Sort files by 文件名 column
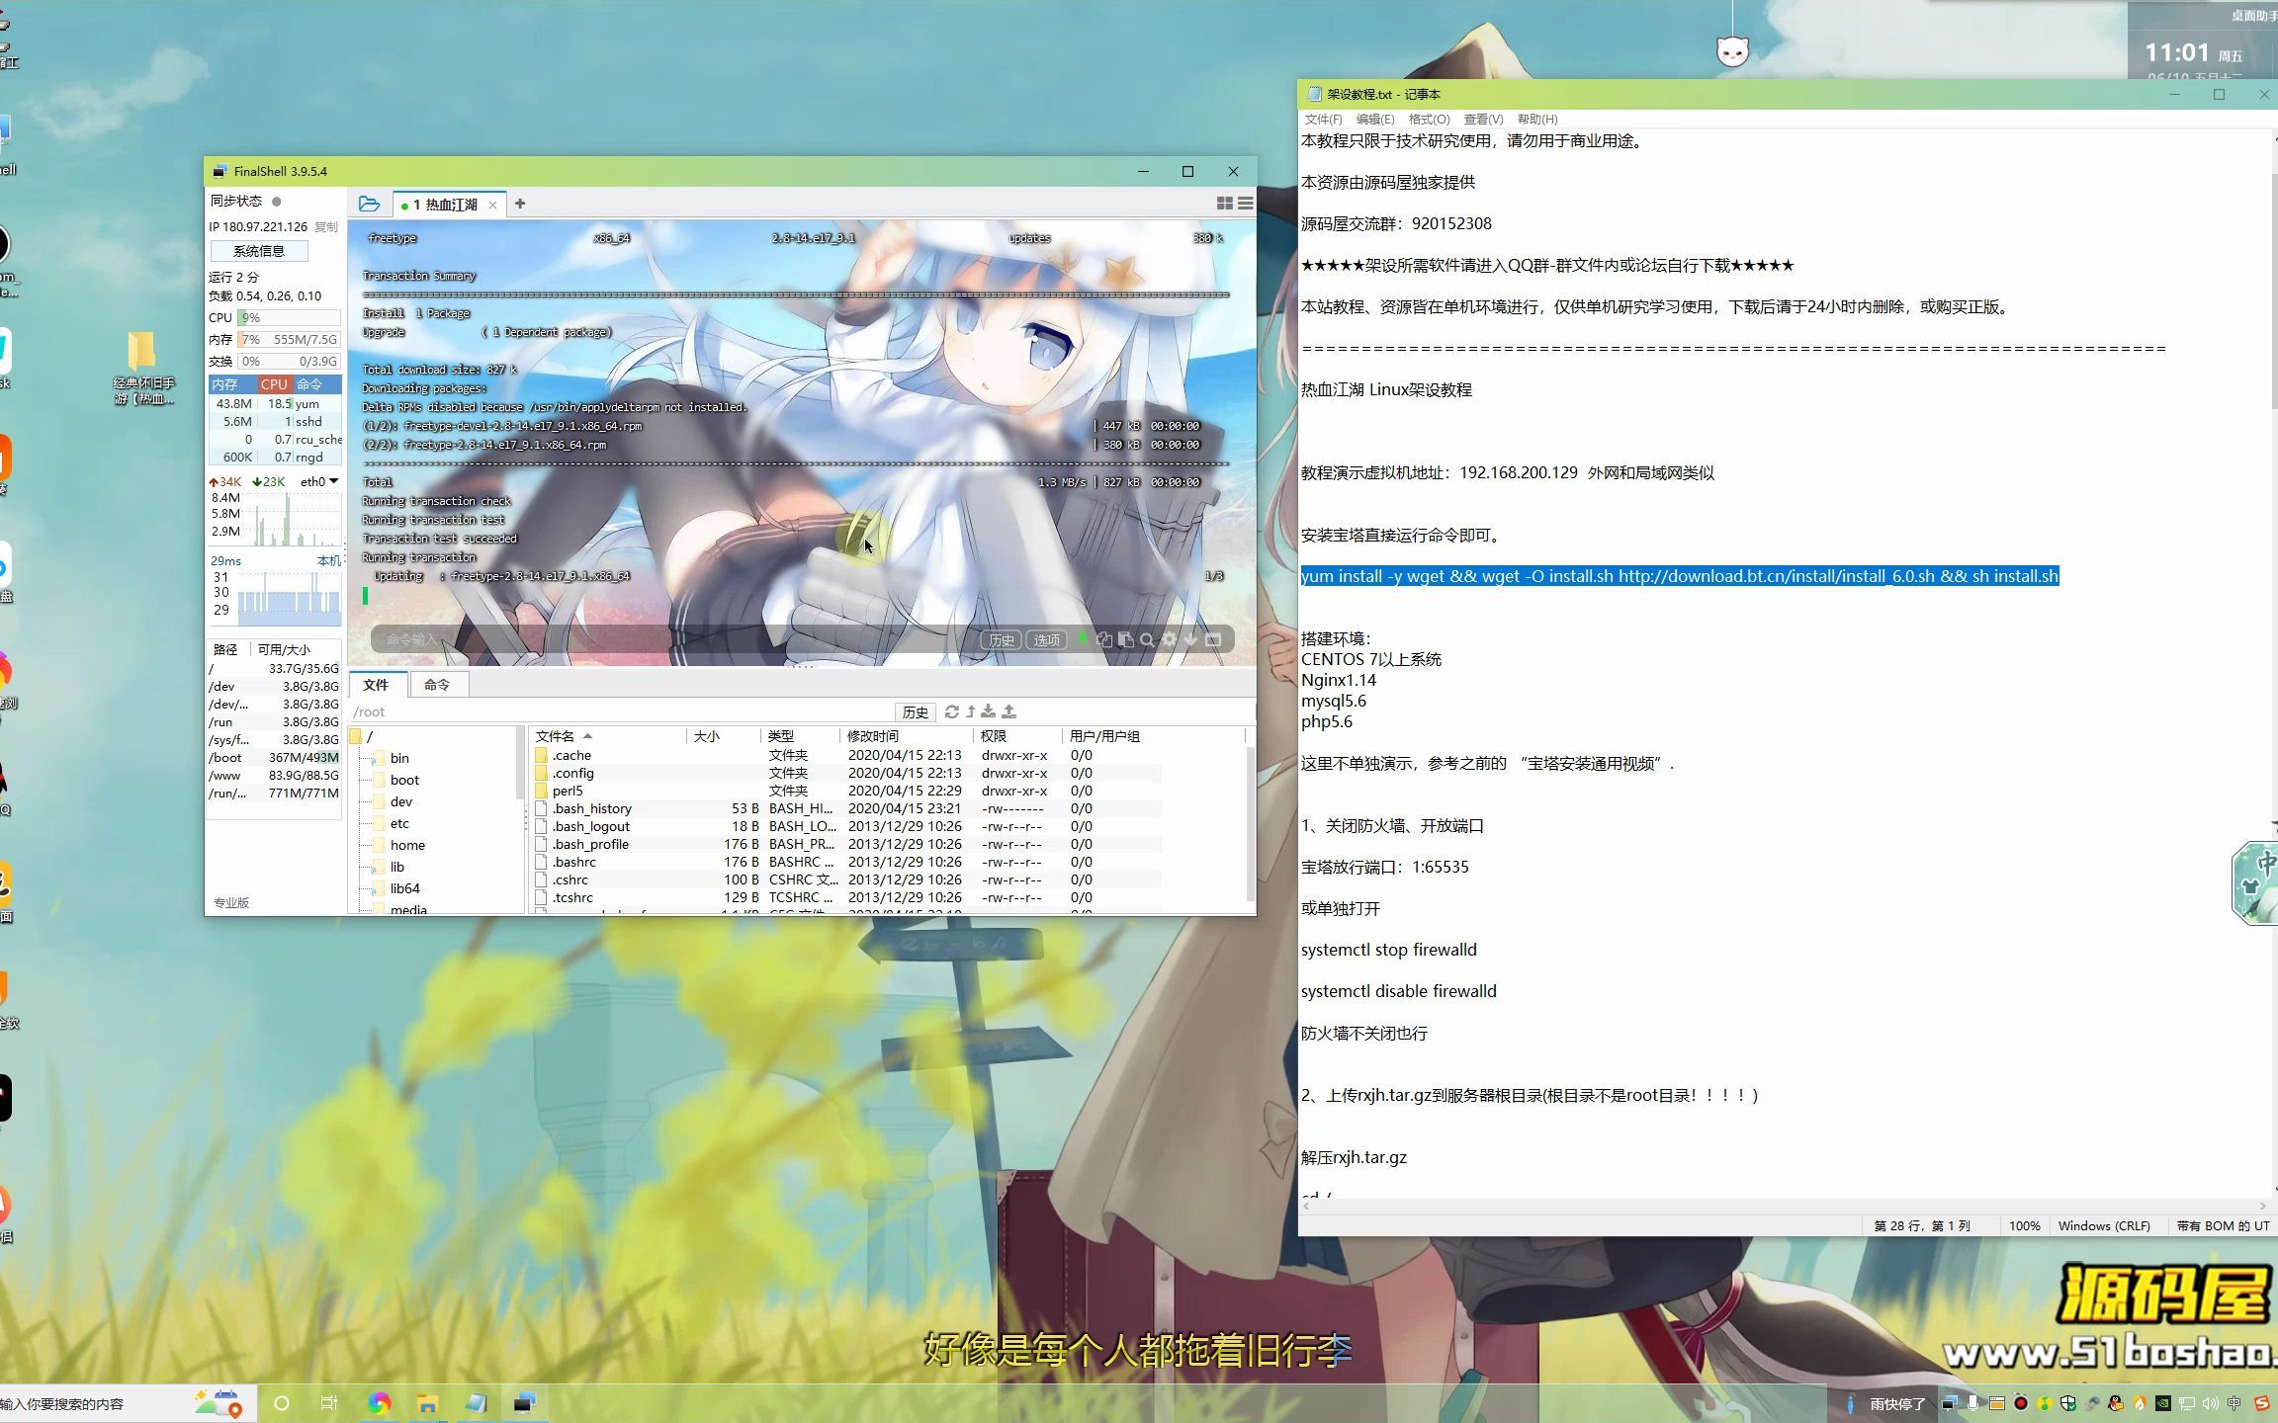2278x1423 pixels. point(564,736)
